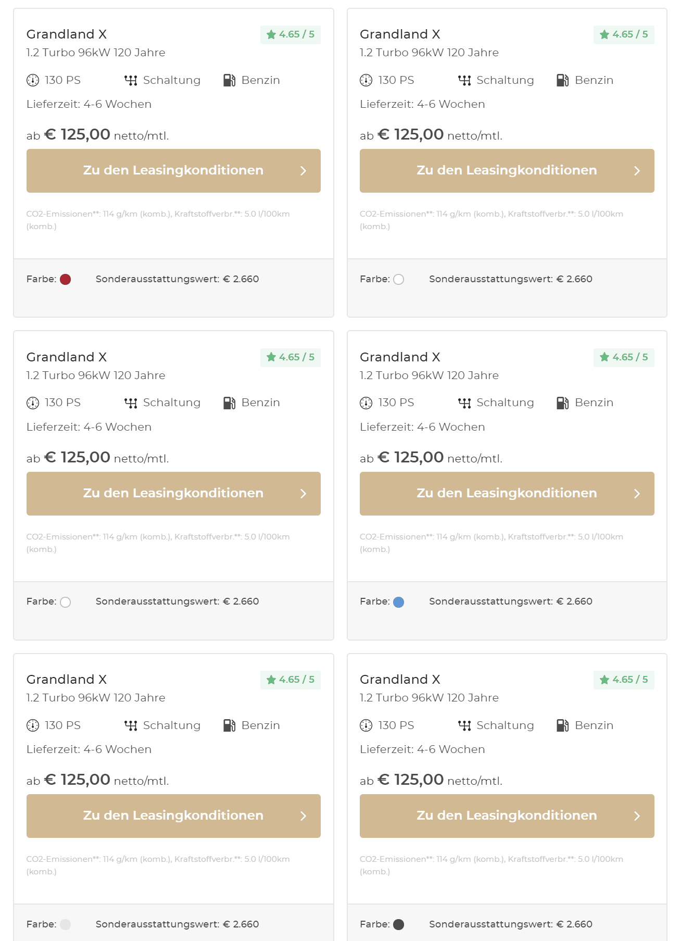The height and width of the screenshot is (941, 680).
Task: Click the chevron arrow on the top-right Leasingkonditionen button
Action: click(637, 171)
